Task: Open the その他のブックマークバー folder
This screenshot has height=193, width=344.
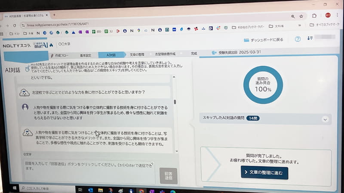Action: tap(248, 27)
